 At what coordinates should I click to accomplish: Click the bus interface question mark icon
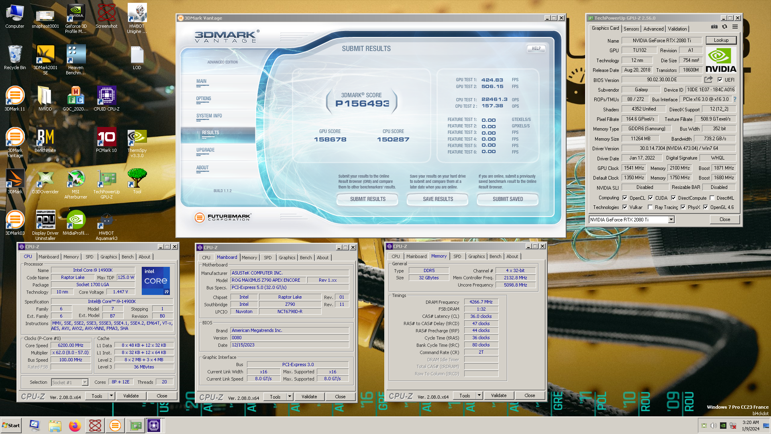coord(735,99)
